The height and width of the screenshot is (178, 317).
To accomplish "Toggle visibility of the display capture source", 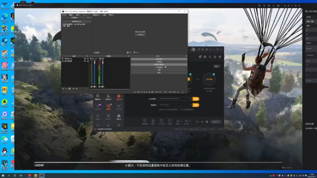I will point(85,61).
